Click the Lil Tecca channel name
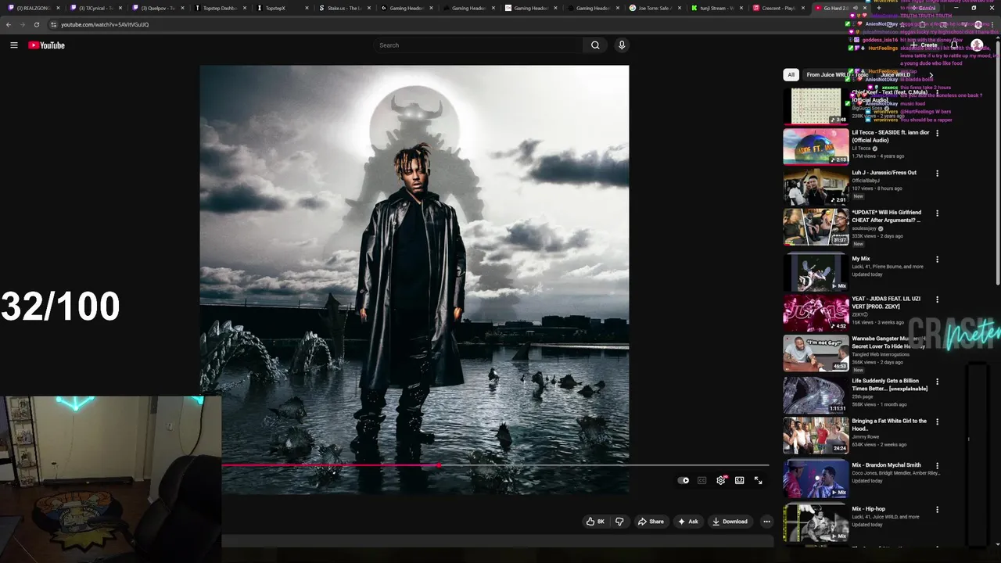1001x563 pixels. pyautogui.click(x=861, y=149)
